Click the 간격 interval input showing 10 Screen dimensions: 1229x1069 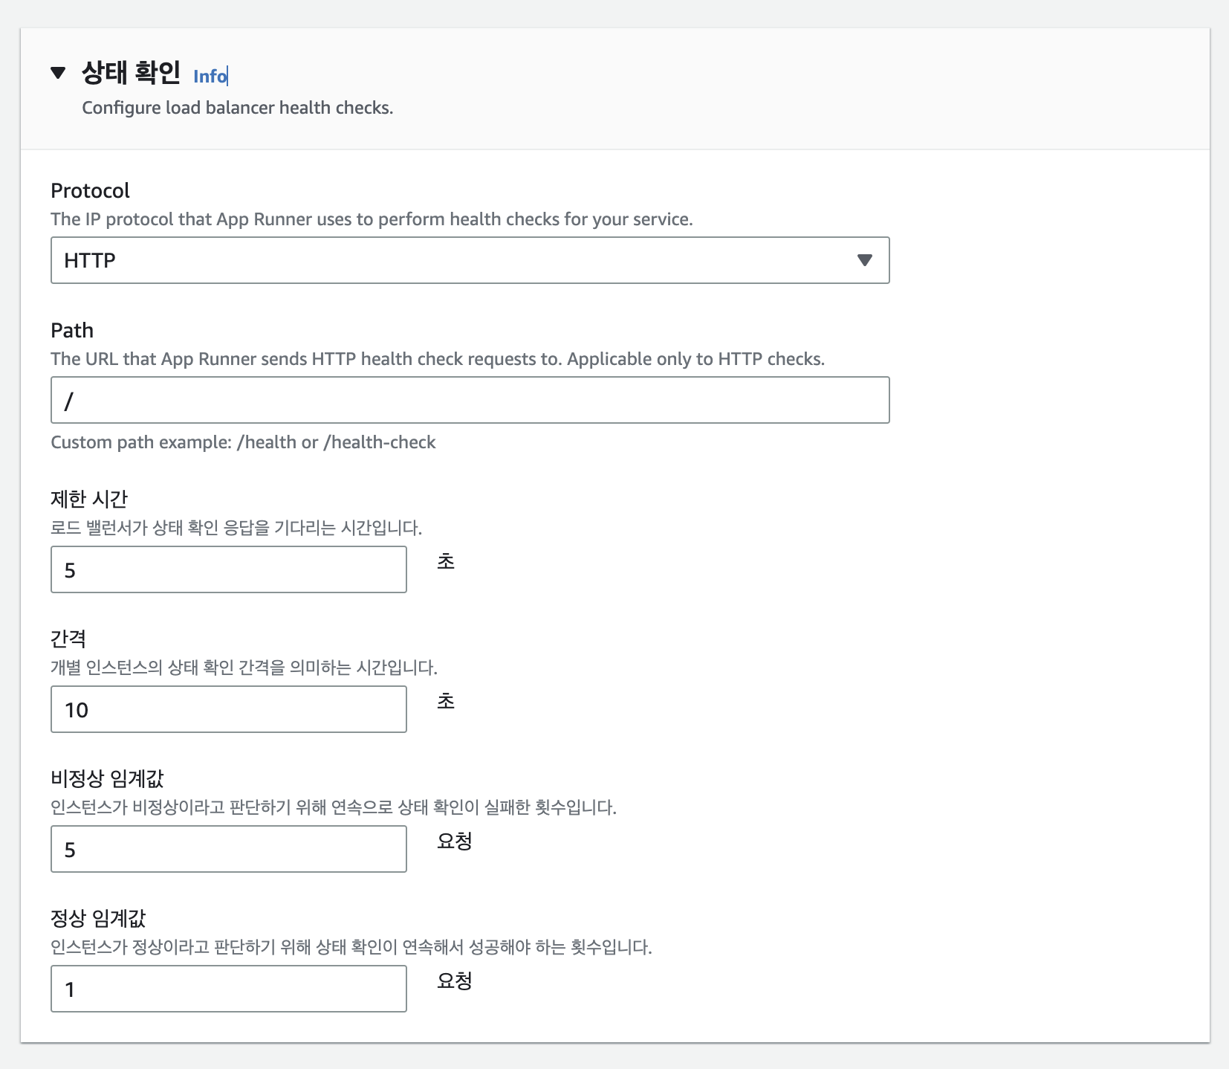(x=229, y=709)
